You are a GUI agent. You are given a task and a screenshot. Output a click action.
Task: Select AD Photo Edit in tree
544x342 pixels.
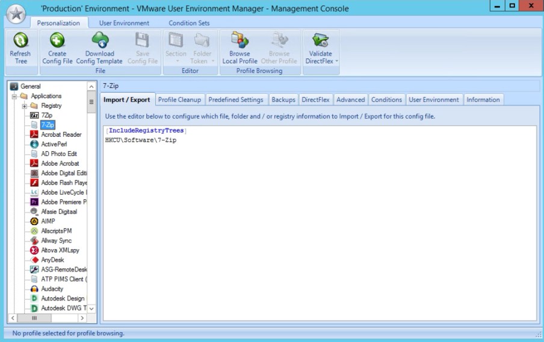point(58,154)
